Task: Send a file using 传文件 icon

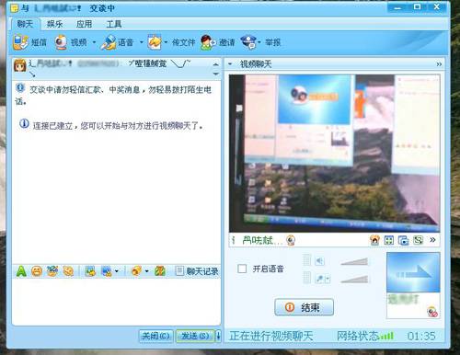Action: (x=155, y=42)
